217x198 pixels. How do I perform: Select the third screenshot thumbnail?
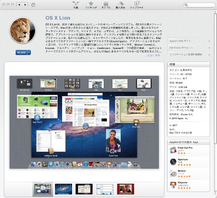point(84,189)
